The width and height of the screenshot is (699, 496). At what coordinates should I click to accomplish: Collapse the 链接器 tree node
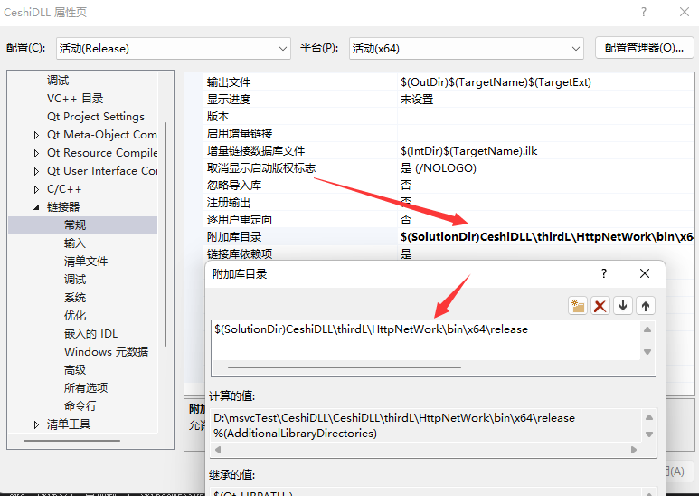pyautogui.click(x=36, y=207)
